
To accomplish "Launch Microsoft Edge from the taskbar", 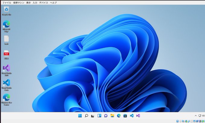I will [x=119, y=115].
